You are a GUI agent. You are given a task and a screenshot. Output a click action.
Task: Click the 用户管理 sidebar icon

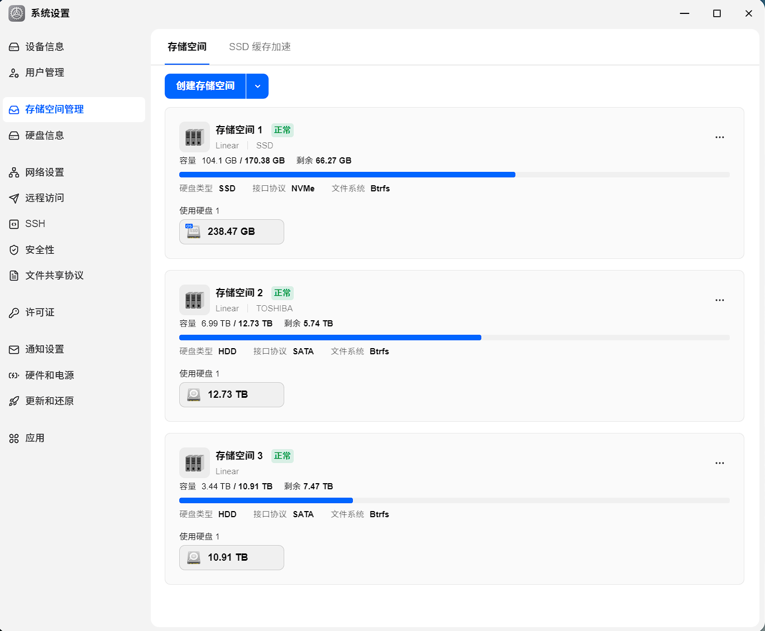(x=14, y=73)
